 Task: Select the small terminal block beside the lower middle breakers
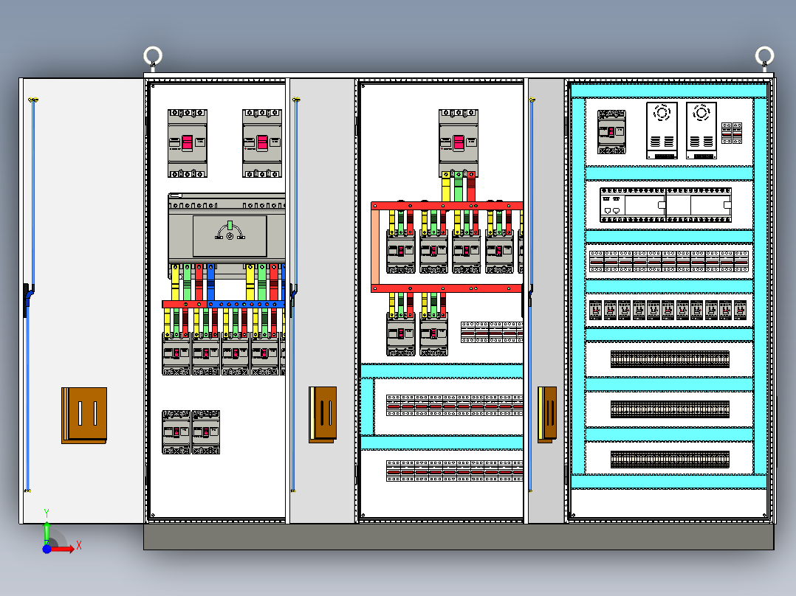[x=492, y=332]
